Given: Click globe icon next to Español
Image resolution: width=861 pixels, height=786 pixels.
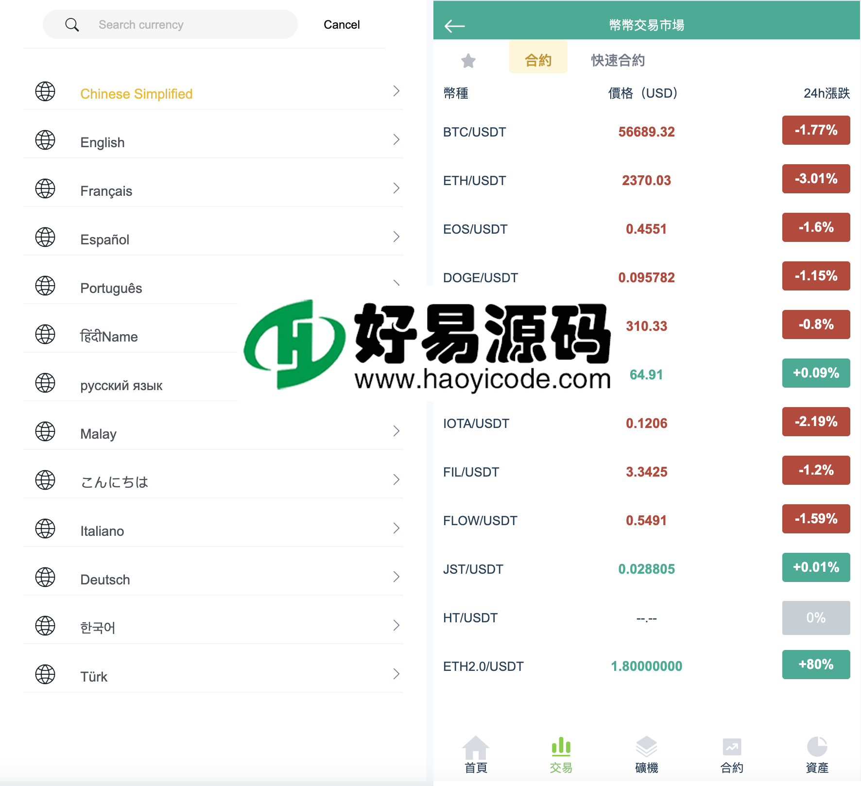Looking at the screenshot, I should [x=45, y=237].
